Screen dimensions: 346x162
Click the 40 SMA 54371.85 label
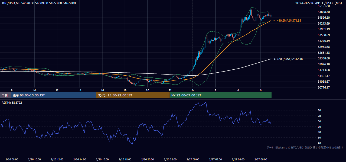[287, 21]
